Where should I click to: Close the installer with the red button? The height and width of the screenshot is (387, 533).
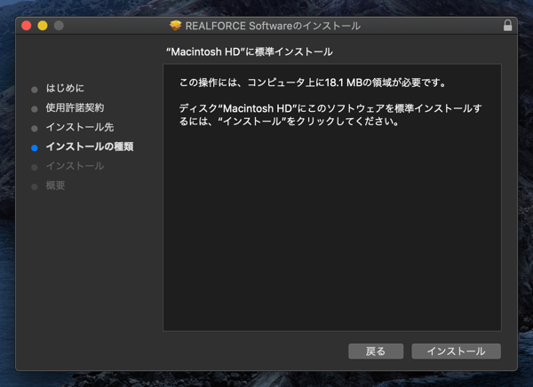(27, 26)
